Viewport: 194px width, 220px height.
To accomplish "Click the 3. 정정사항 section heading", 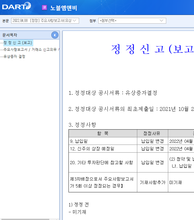I will tap(82, 125).
